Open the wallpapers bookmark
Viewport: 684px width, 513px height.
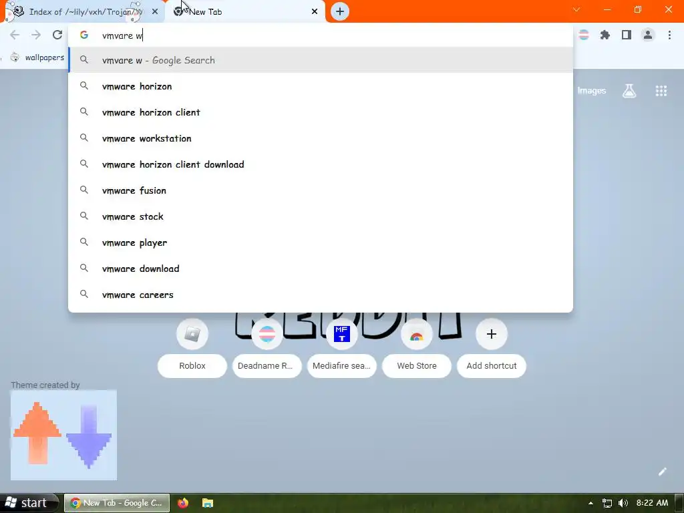point(37,57)
